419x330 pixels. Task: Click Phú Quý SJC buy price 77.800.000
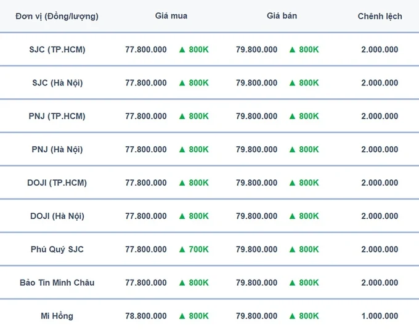[x=146, y=249]
